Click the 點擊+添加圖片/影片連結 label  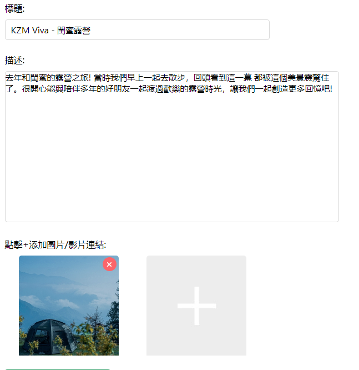(55, 244)
